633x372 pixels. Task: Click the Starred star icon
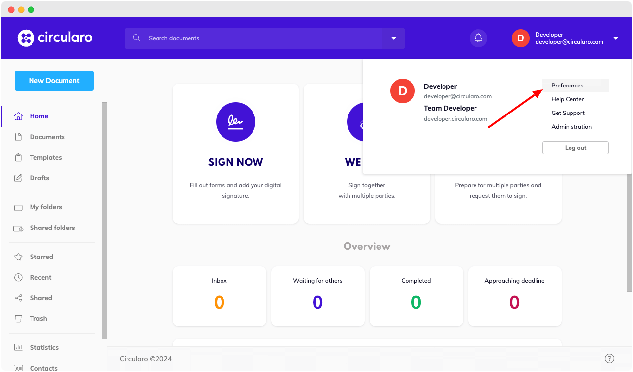18,257
